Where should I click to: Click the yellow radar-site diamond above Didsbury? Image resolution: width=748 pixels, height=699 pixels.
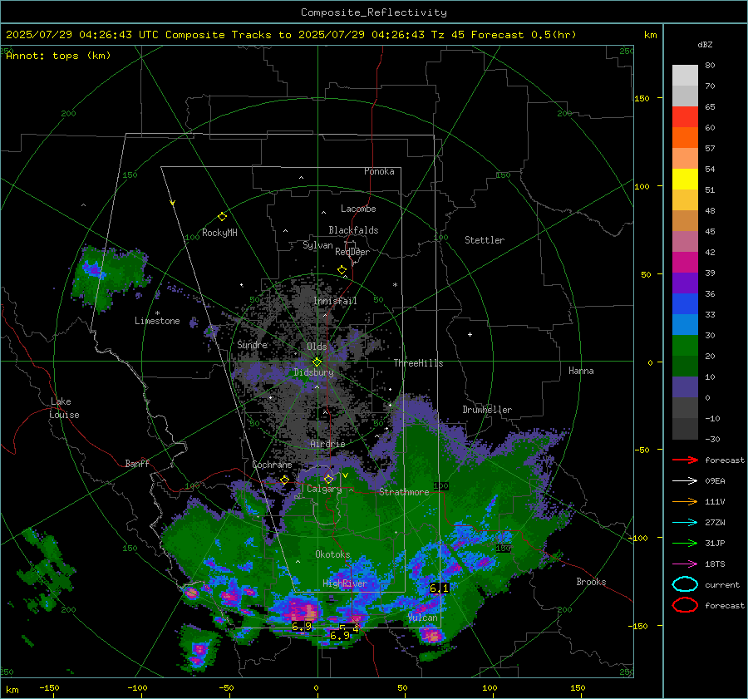coord(317,362)
